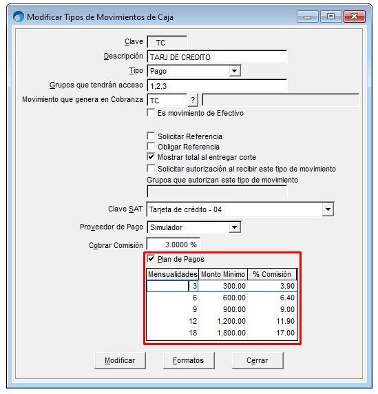The image size is (378, 394).
Task: Check Solicitar Referencia option
Action: click(151, 136)
